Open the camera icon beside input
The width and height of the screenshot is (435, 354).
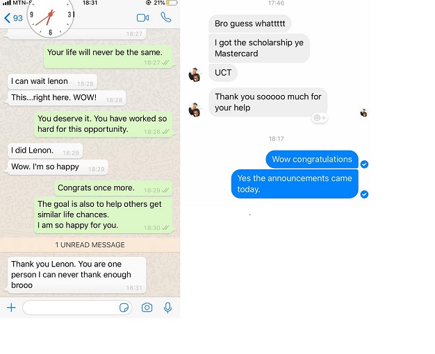click(x=147, y=307)
